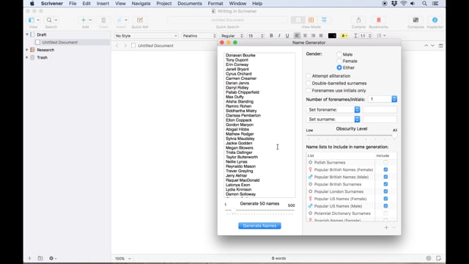Image resolution: width=469 pixels, height=264 pixels.
Task: Click the Insert paperclip toolbar icon
Action: point(119,20)
